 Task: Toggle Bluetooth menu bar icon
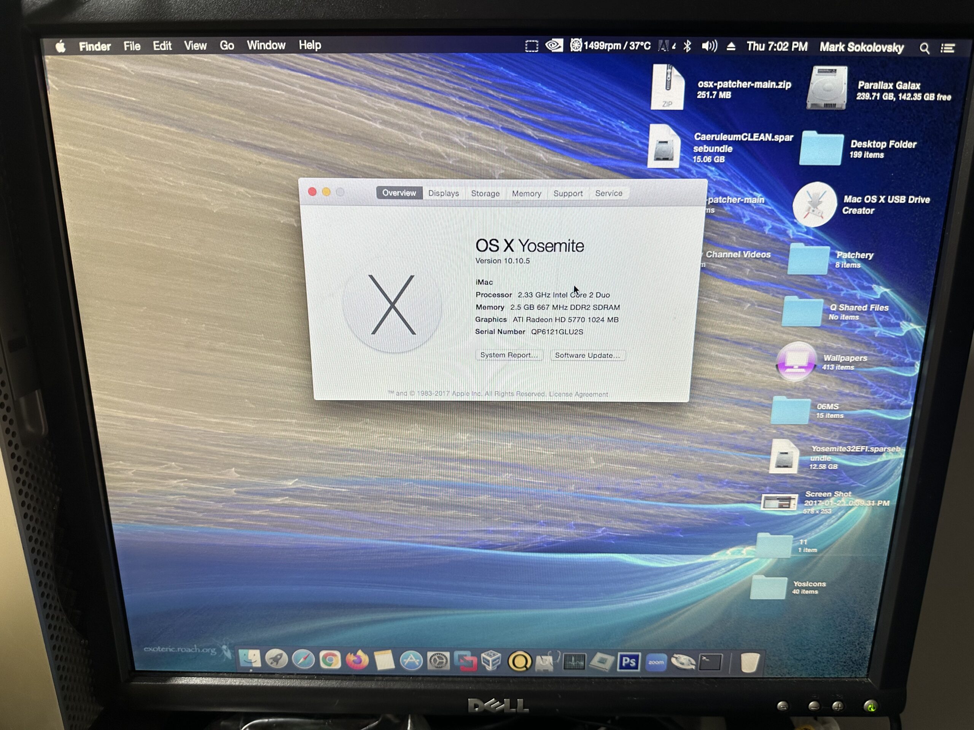687,46
